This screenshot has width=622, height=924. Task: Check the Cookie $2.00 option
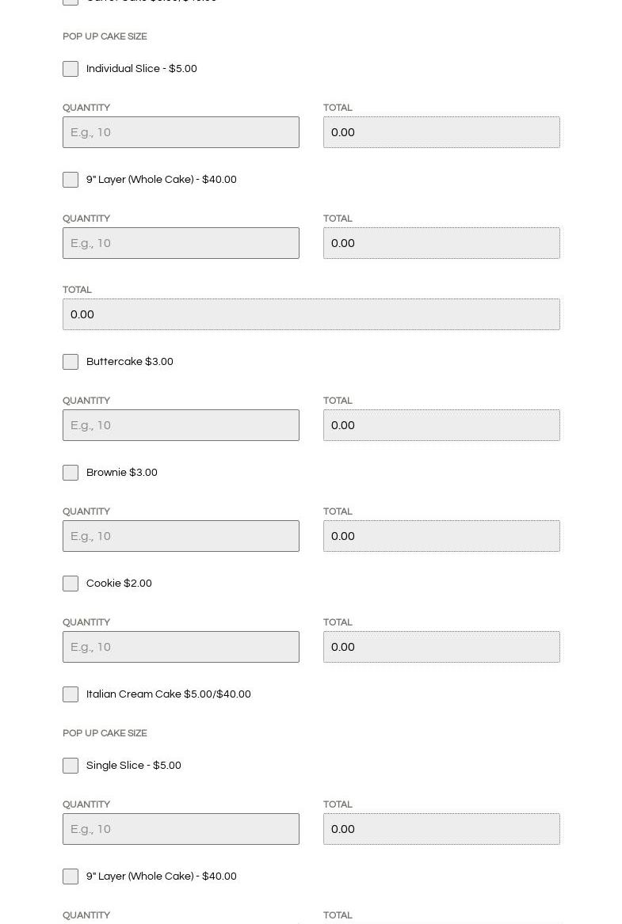coord(71,584)
